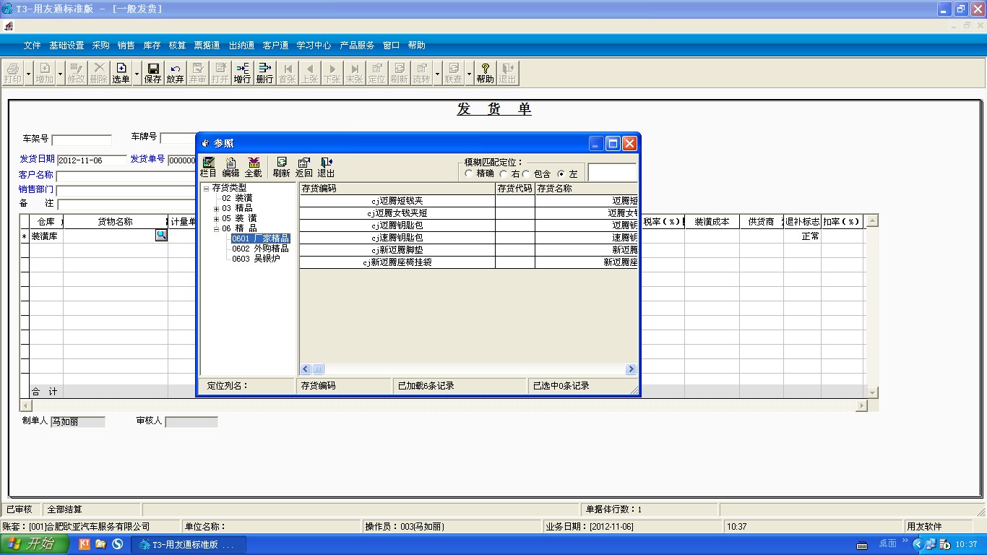Screen dimensions: 987x555
Task: Click the 全载 load-all icon
Action: coord(254,167)
